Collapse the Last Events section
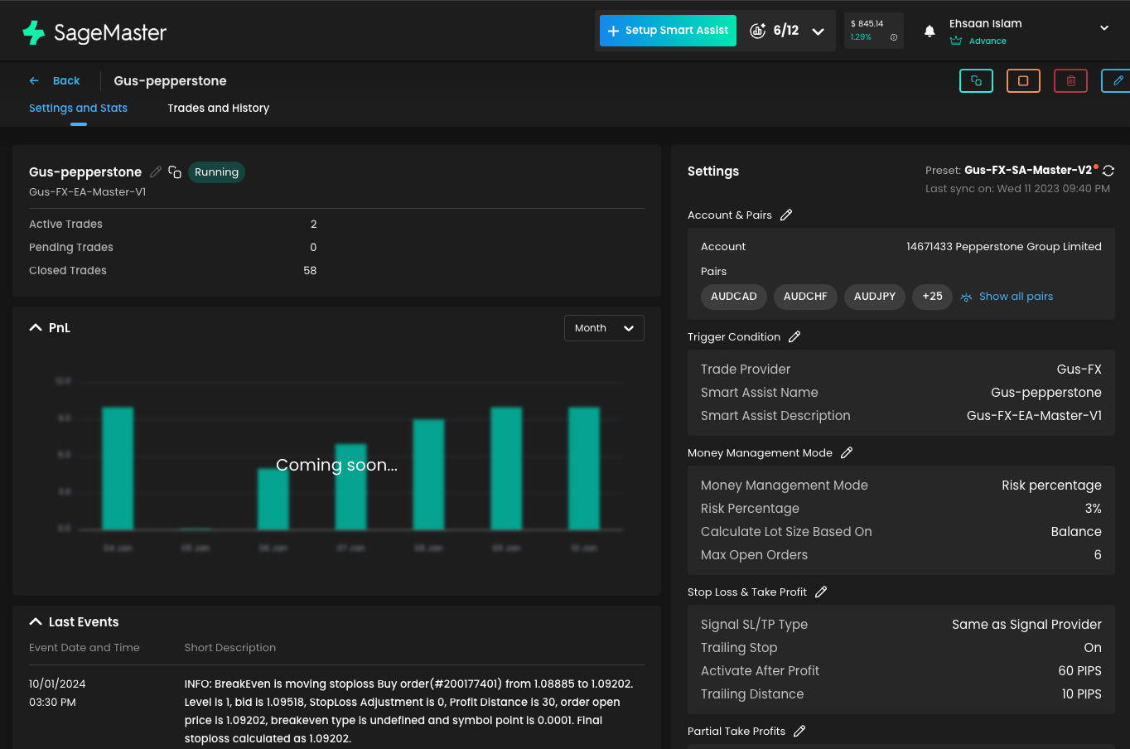 36,622
